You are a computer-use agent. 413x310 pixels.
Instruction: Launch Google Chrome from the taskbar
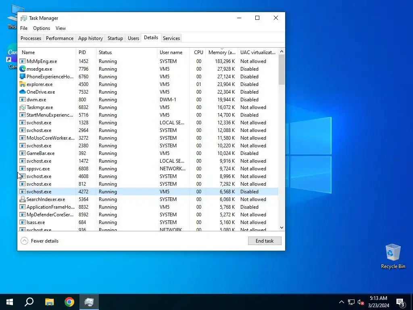coord(69,302)
